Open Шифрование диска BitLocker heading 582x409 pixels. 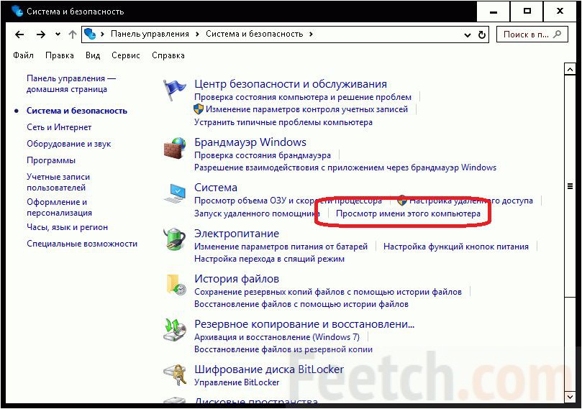[x=269, y=369]
